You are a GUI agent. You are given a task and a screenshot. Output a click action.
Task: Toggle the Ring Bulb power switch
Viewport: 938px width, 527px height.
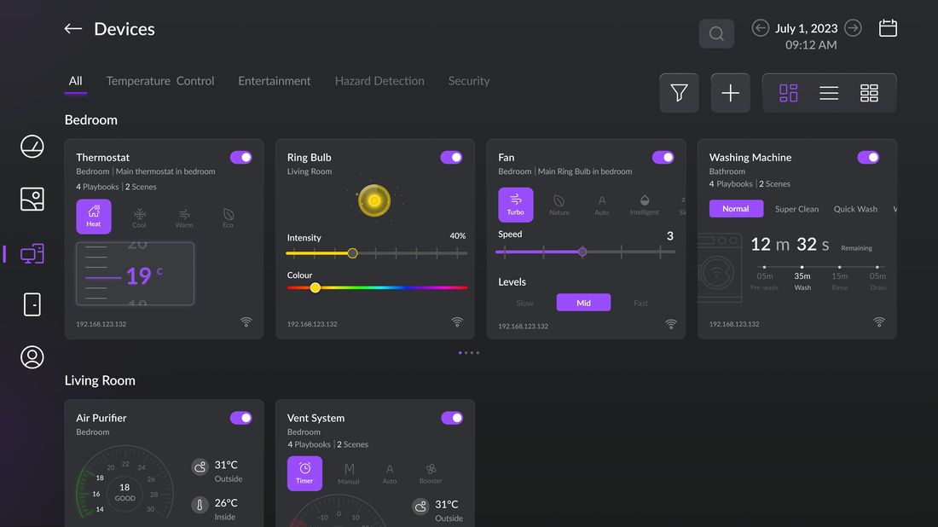452,157
